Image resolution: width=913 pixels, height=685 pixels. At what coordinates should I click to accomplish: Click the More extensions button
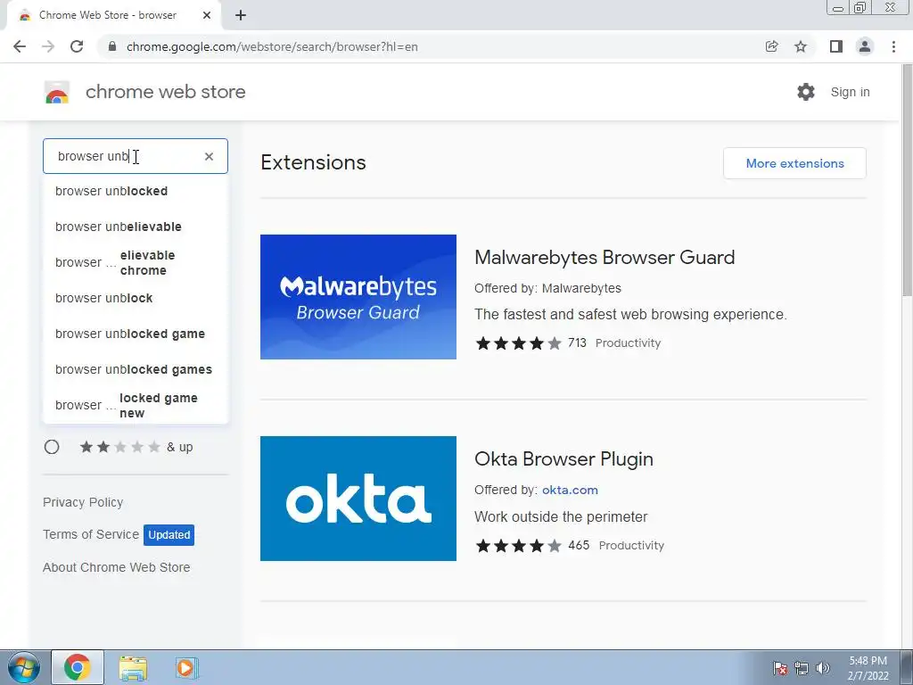[794, 163]
